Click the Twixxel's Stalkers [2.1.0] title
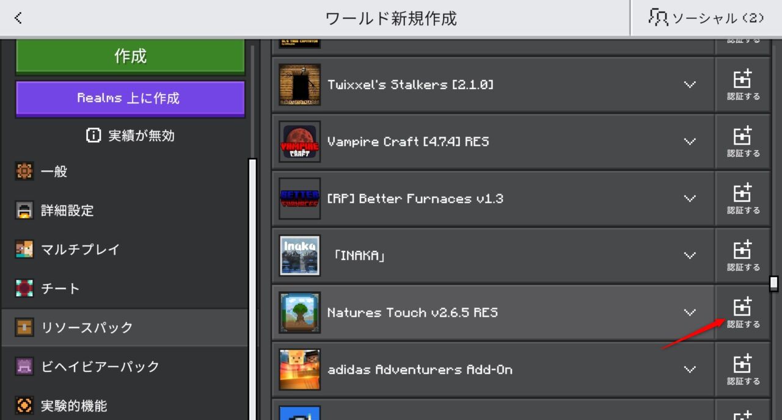782x420 pixels. click(x=411, y=85)
